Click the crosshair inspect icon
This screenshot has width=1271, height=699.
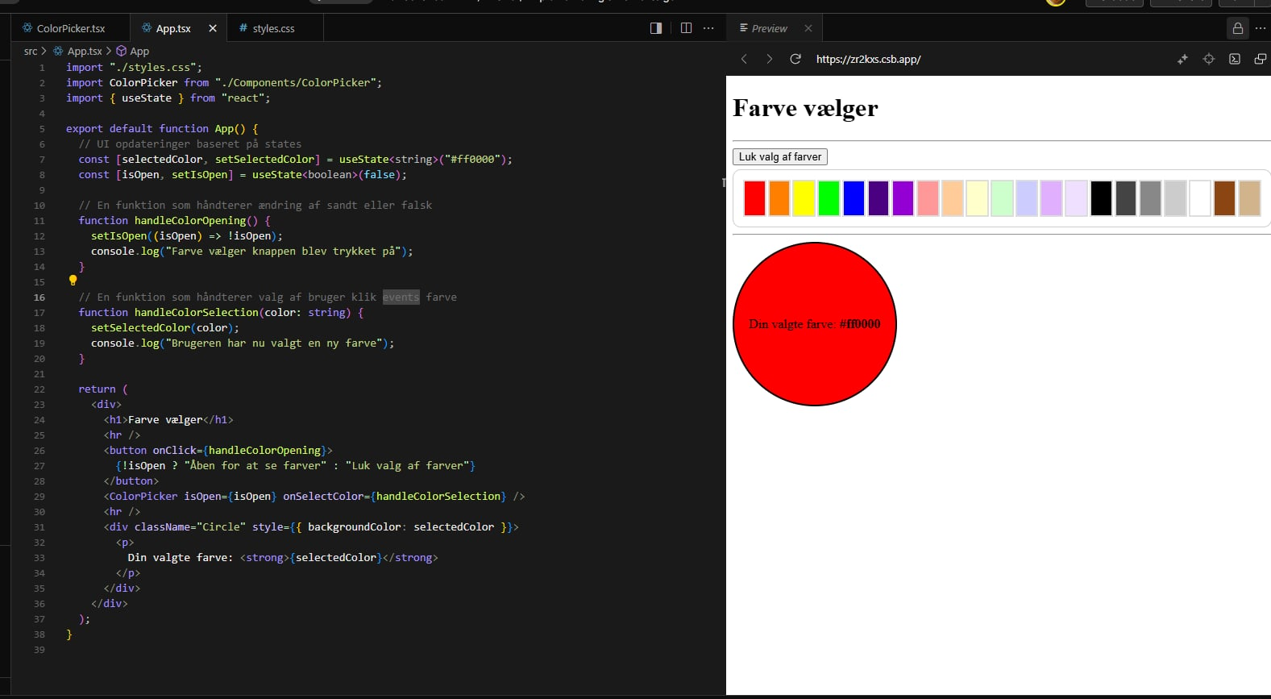(1208, 59)
